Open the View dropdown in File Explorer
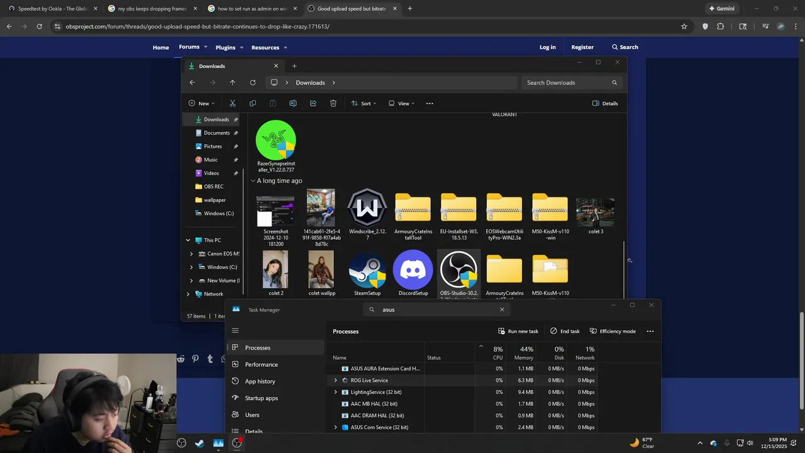 (x=401, y=103)
